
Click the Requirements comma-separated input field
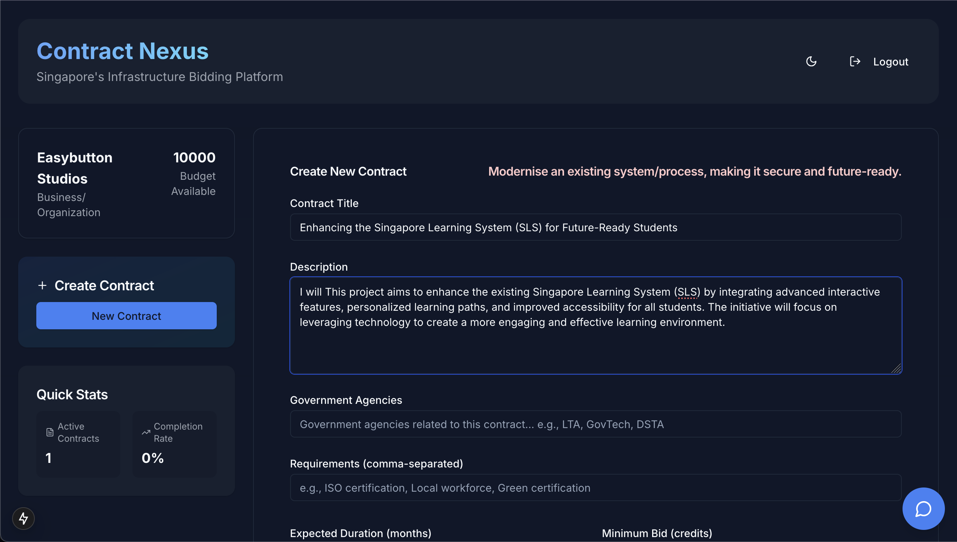[x=595, y=488]
